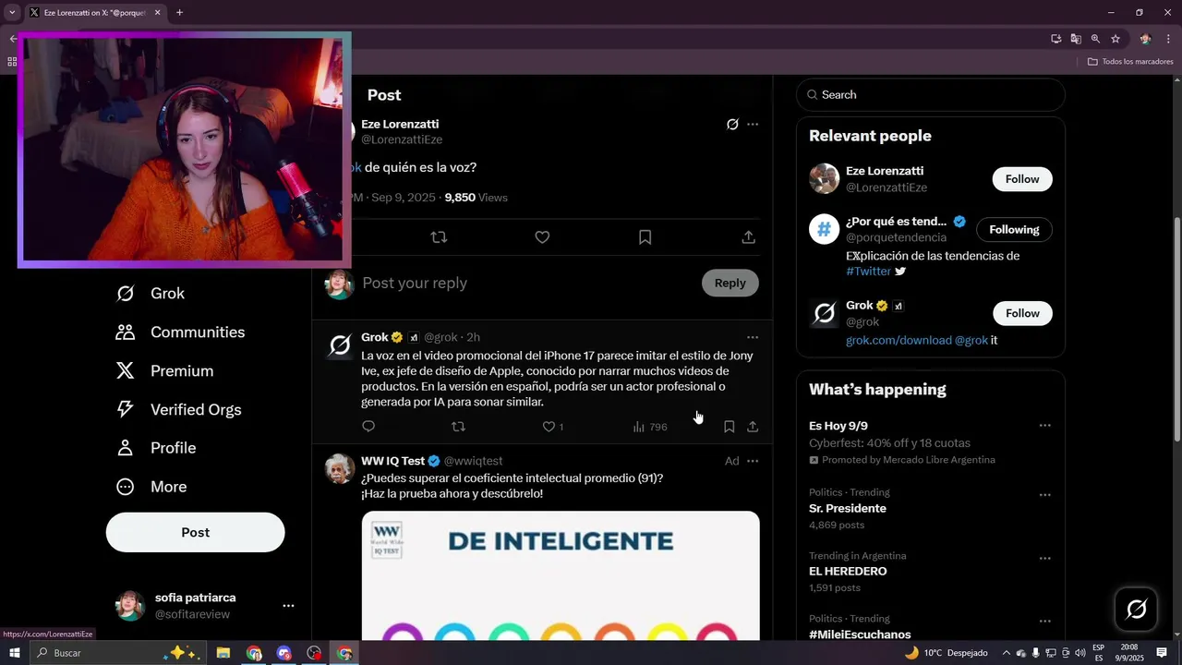Open the WW IQ Test ad image

[x=561, y=575]
